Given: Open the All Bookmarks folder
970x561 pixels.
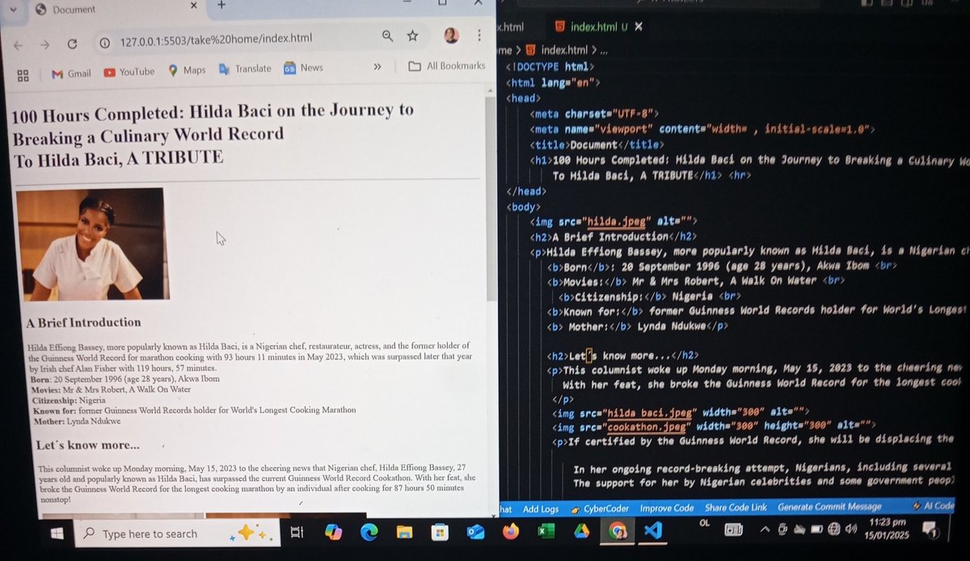Looking at the screenshot, I should [x=446, y=65].
